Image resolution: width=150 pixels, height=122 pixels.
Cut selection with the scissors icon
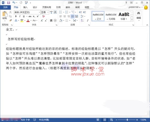click(10, 12)
